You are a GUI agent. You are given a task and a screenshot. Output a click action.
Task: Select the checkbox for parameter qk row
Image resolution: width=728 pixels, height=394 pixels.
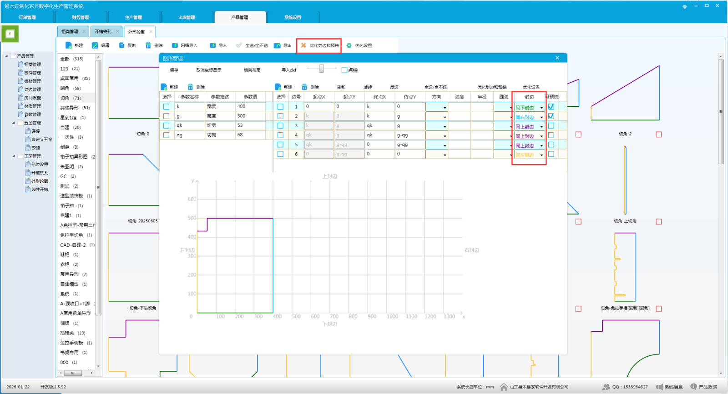click(166, 125)
